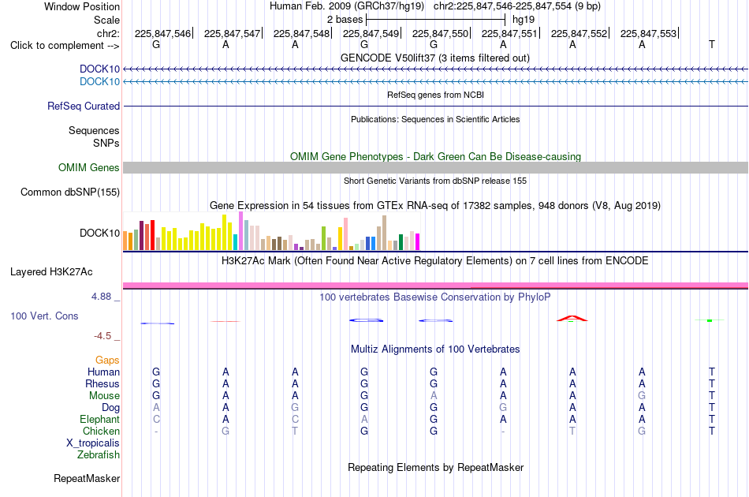749x497 pixels.
Task: Open the Layered H3K27Ac track label
Action: [x=51, y=272]
